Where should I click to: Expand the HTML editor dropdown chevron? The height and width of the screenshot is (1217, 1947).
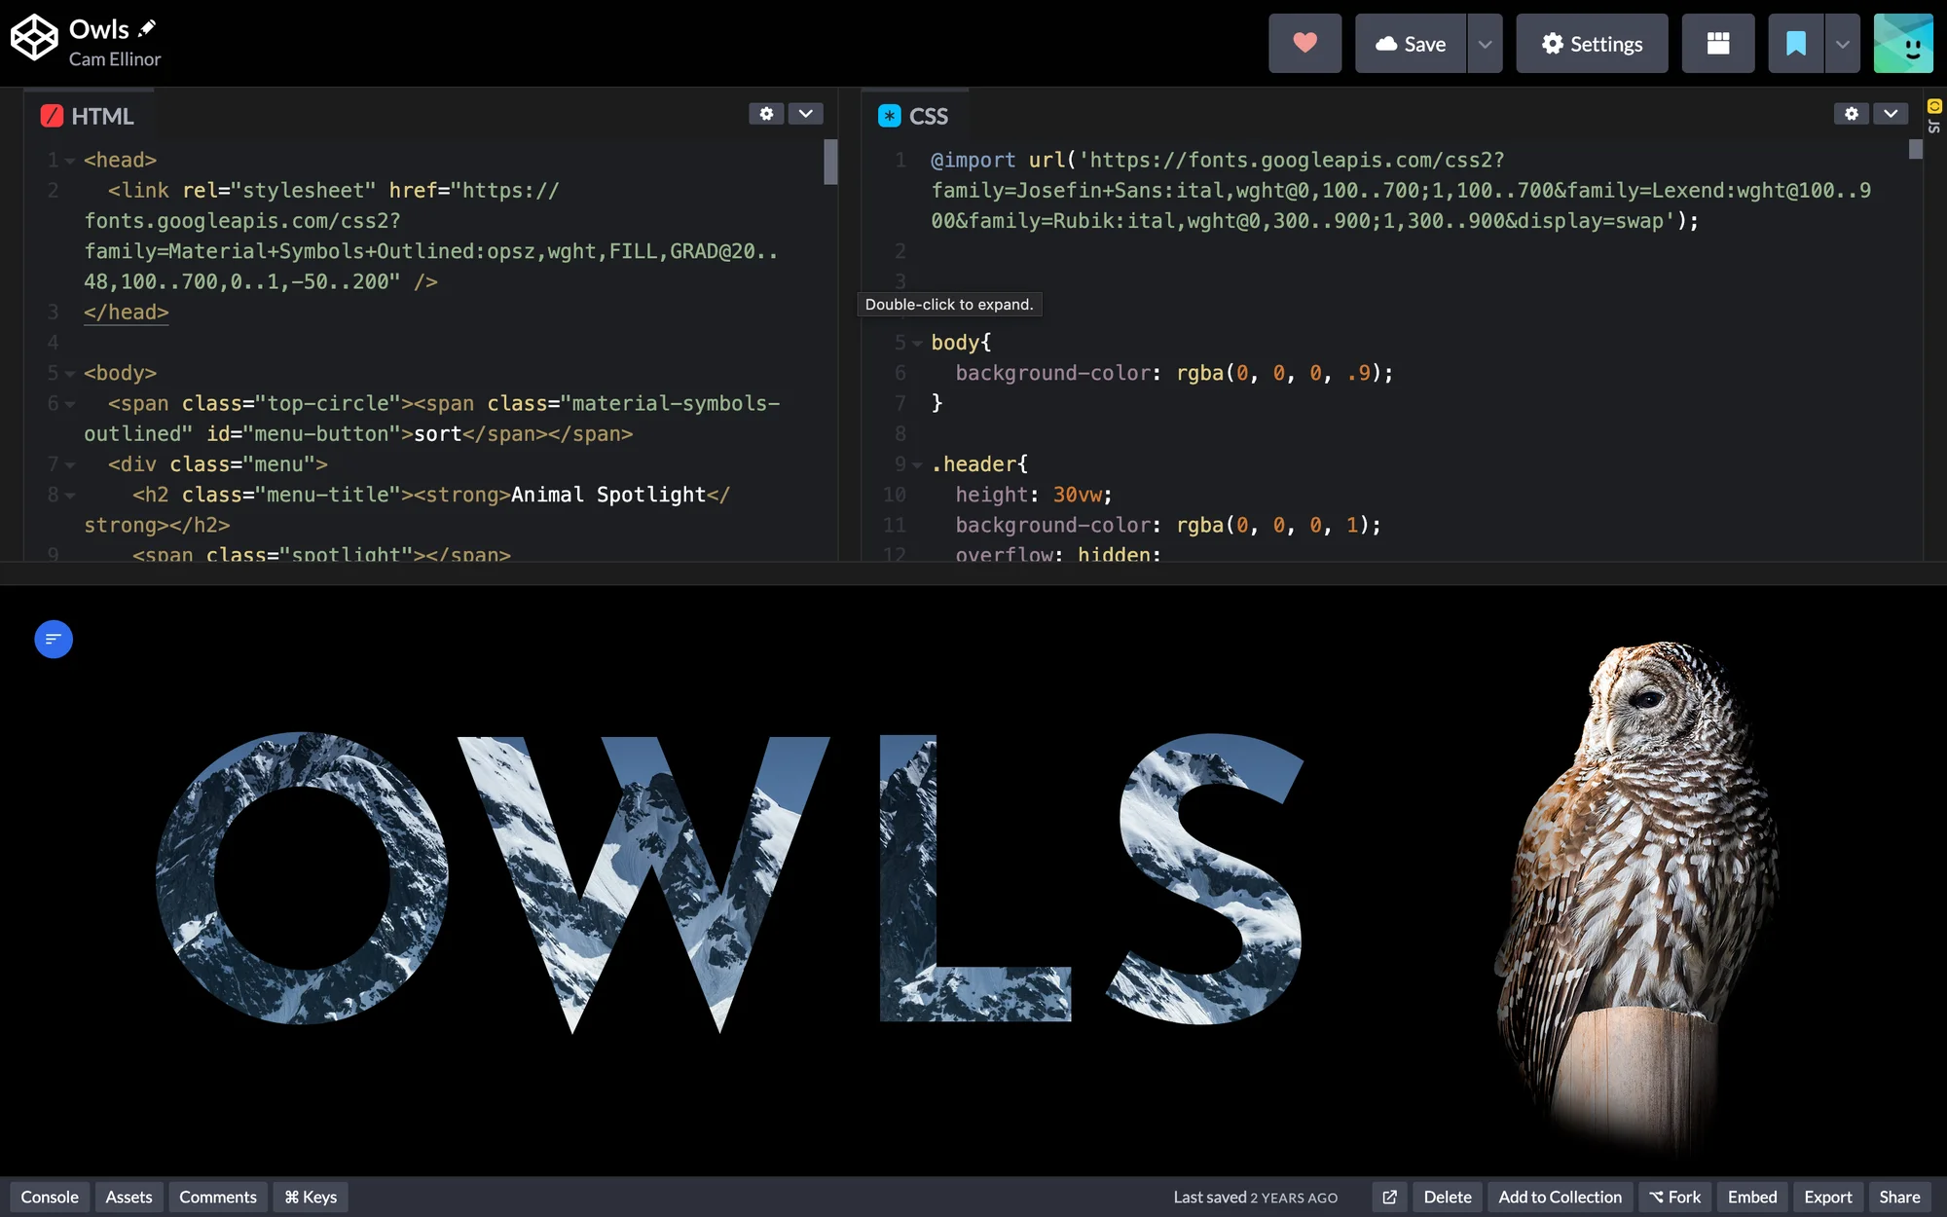(x=805, y=114)
